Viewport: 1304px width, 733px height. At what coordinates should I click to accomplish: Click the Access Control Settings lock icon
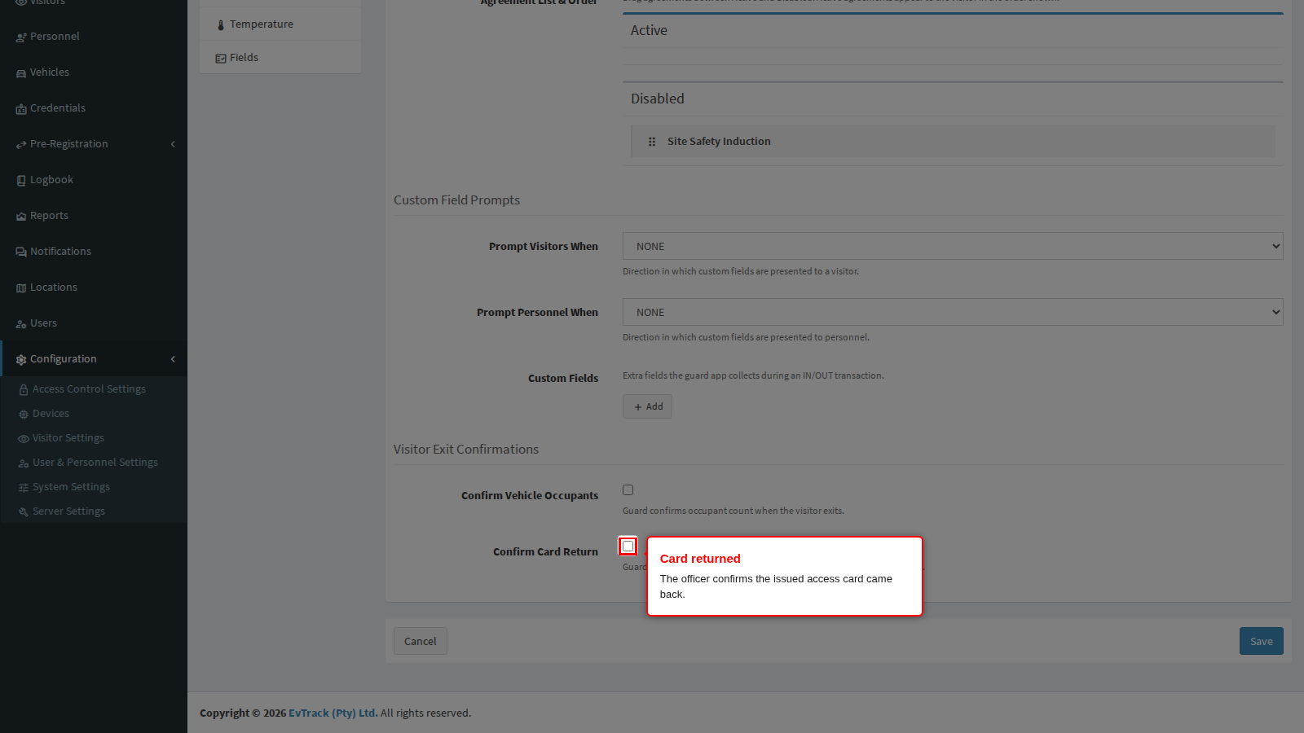click(x=24, y=390)
